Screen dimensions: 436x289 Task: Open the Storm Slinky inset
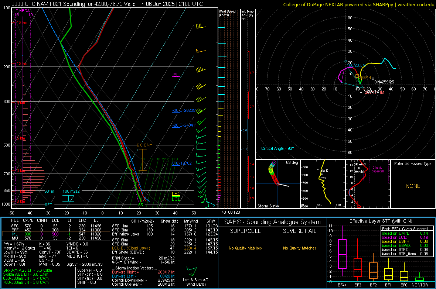(x=278, y=184)
